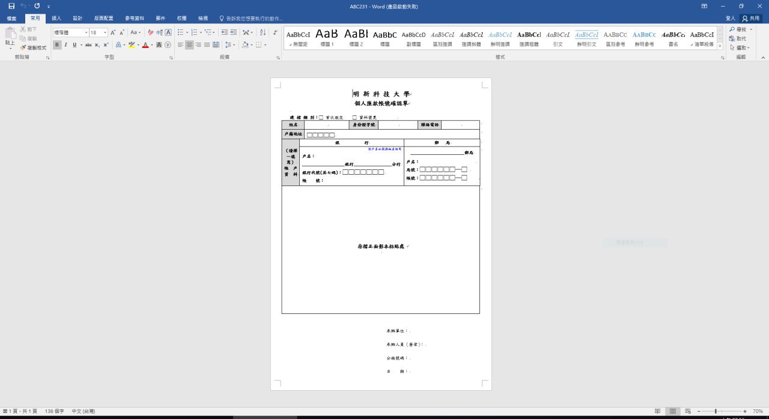Image resolution: width=769 pixels, height=419 pixels.
Task: Open the borders dropdown
Action: click(x=266, y=45)
